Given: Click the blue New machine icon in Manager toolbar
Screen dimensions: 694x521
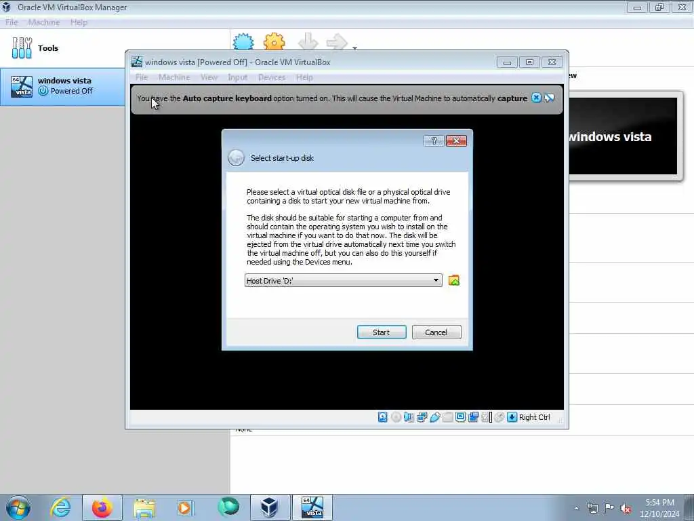Looking at the screenshot, I should click(x=243, y=42).
